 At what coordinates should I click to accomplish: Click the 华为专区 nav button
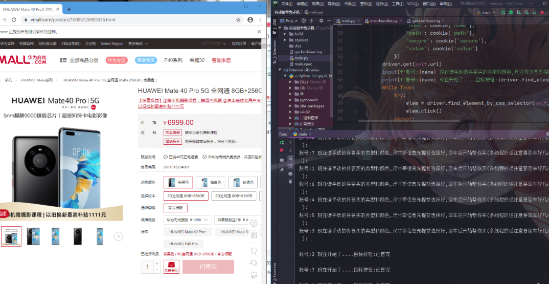(117, 60)
